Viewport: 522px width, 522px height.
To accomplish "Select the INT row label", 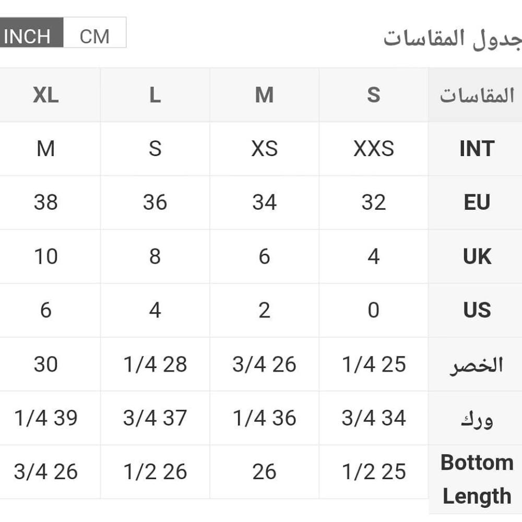I will [x=477, y=149].
